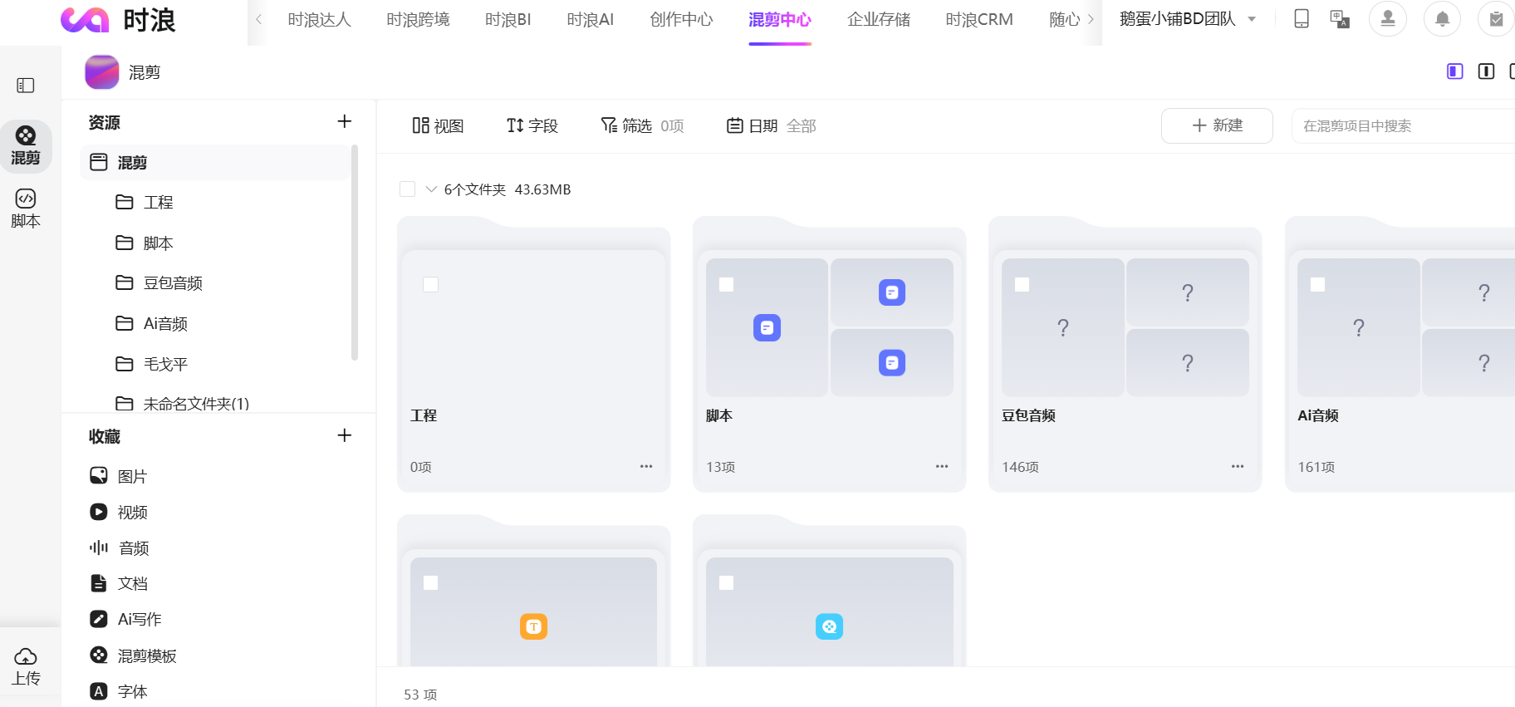Open the 字段 field sort menu
Screen dimensions: 1515x707
(532, 125)
